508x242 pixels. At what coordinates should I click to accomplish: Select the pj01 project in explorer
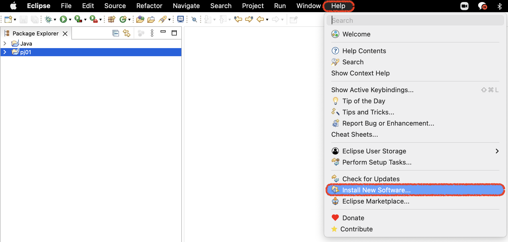pos(26,52)
